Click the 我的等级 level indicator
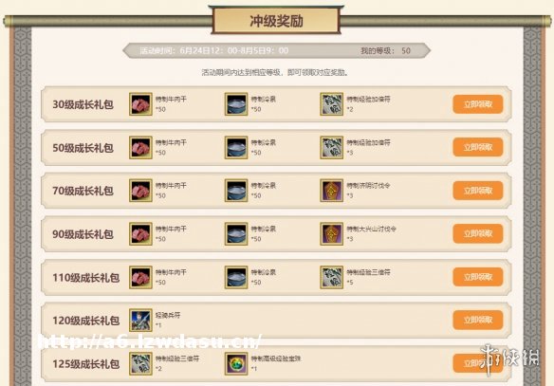 pyautogui.click(x=385, y=51)
